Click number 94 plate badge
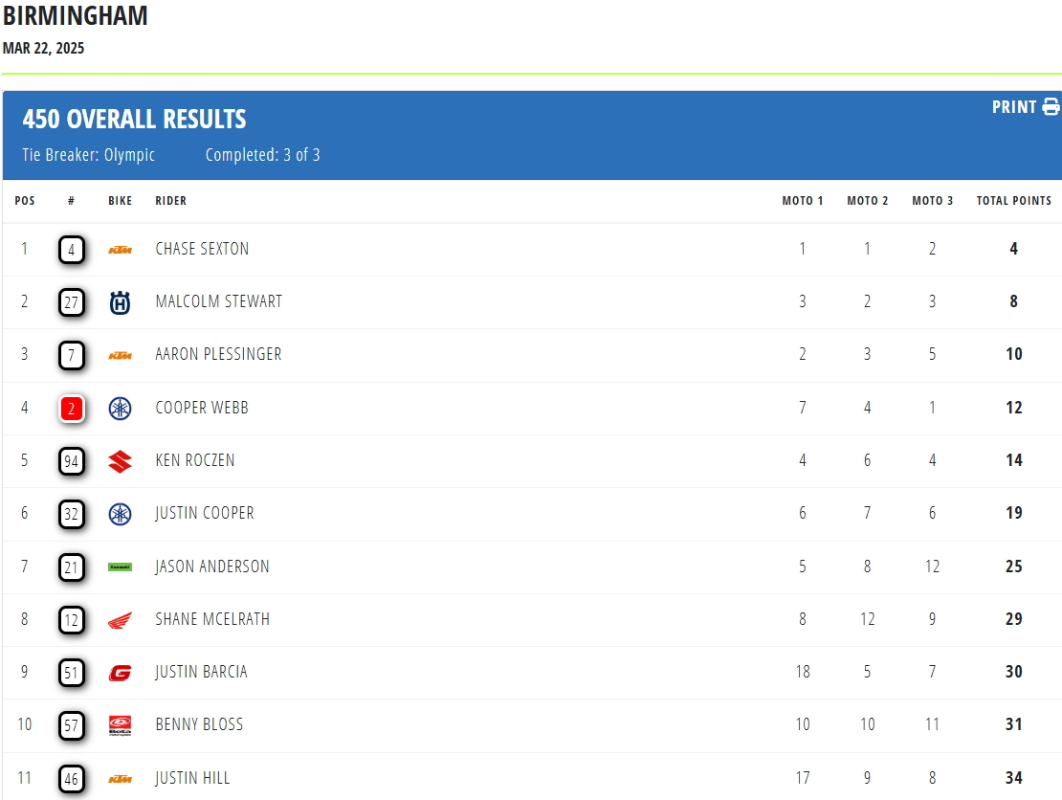This screenshot has width=1062, height=800. (72, 461)
